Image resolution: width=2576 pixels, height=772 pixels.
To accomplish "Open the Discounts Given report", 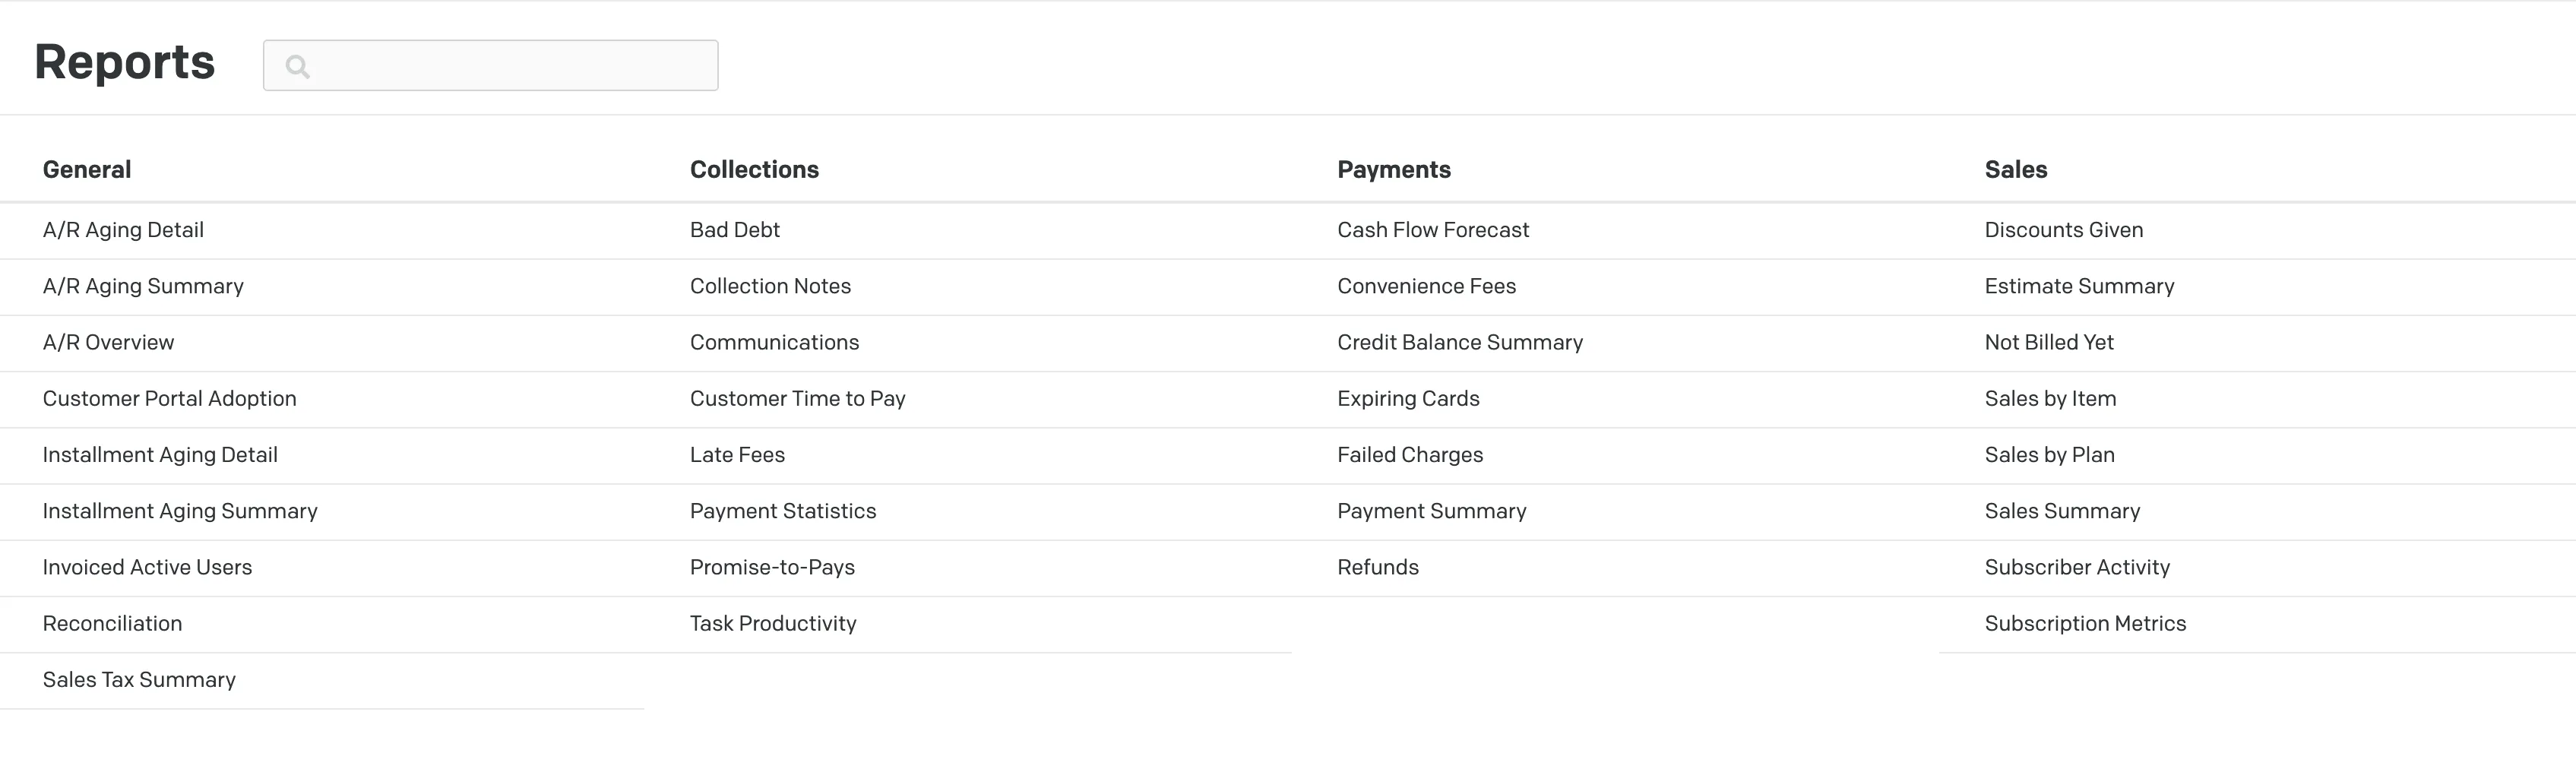I will (2064, 230).
